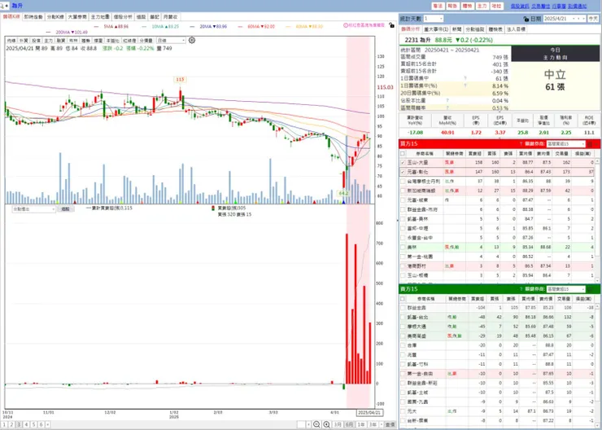
Task: Zoom in the chart with the plus magnifier
Action: point(326,424)
